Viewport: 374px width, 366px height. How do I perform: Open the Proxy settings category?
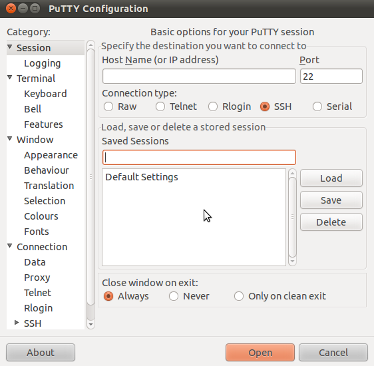tap(37, 277)
